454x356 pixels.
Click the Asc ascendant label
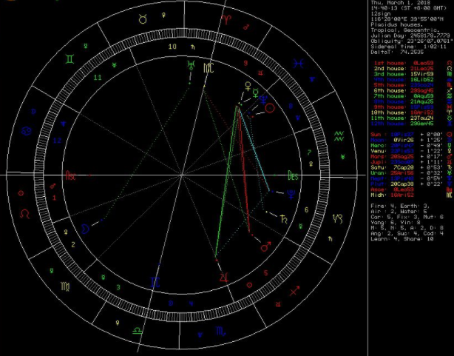click(72, 176)
